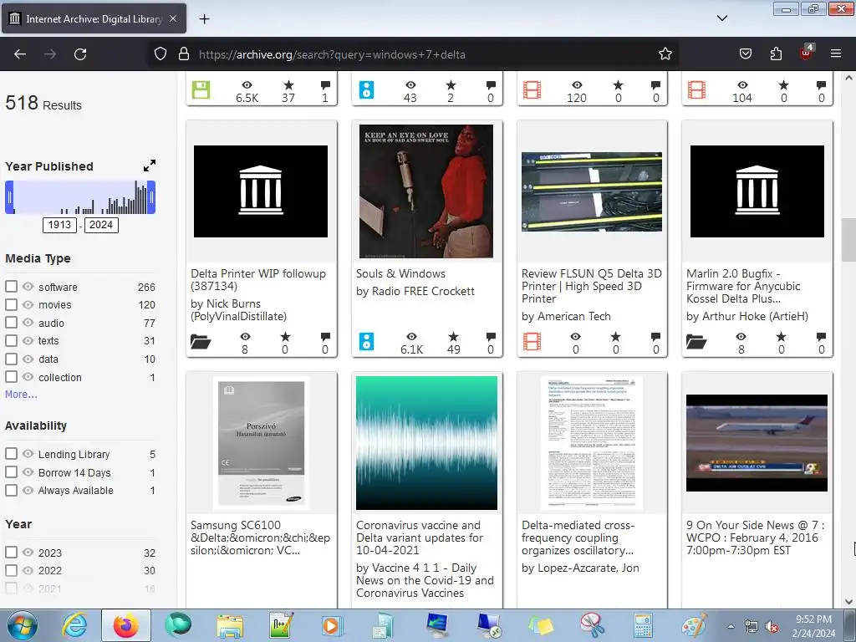Image resolution: width=856 pixels, height=642 pixels.
Task: Open Windows Media Player from taskbar
Action: (x=331, y=625)
